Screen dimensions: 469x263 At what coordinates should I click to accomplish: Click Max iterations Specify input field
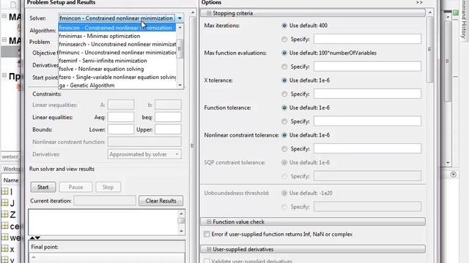coord(367,39)
